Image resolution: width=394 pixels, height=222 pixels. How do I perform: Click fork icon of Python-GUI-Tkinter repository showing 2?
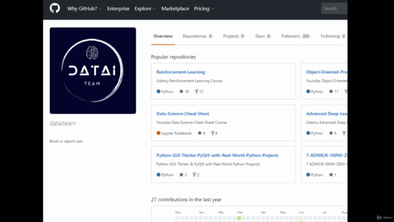pos(195,175)
